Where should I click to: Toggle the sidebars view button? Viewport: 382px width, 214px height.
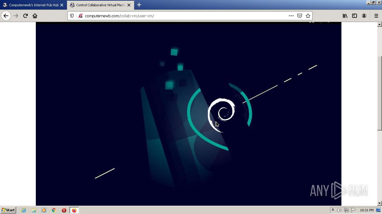355,16
